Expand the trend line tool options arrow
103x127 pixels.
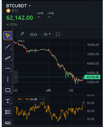pyautogui.click(x=11, y=49)
